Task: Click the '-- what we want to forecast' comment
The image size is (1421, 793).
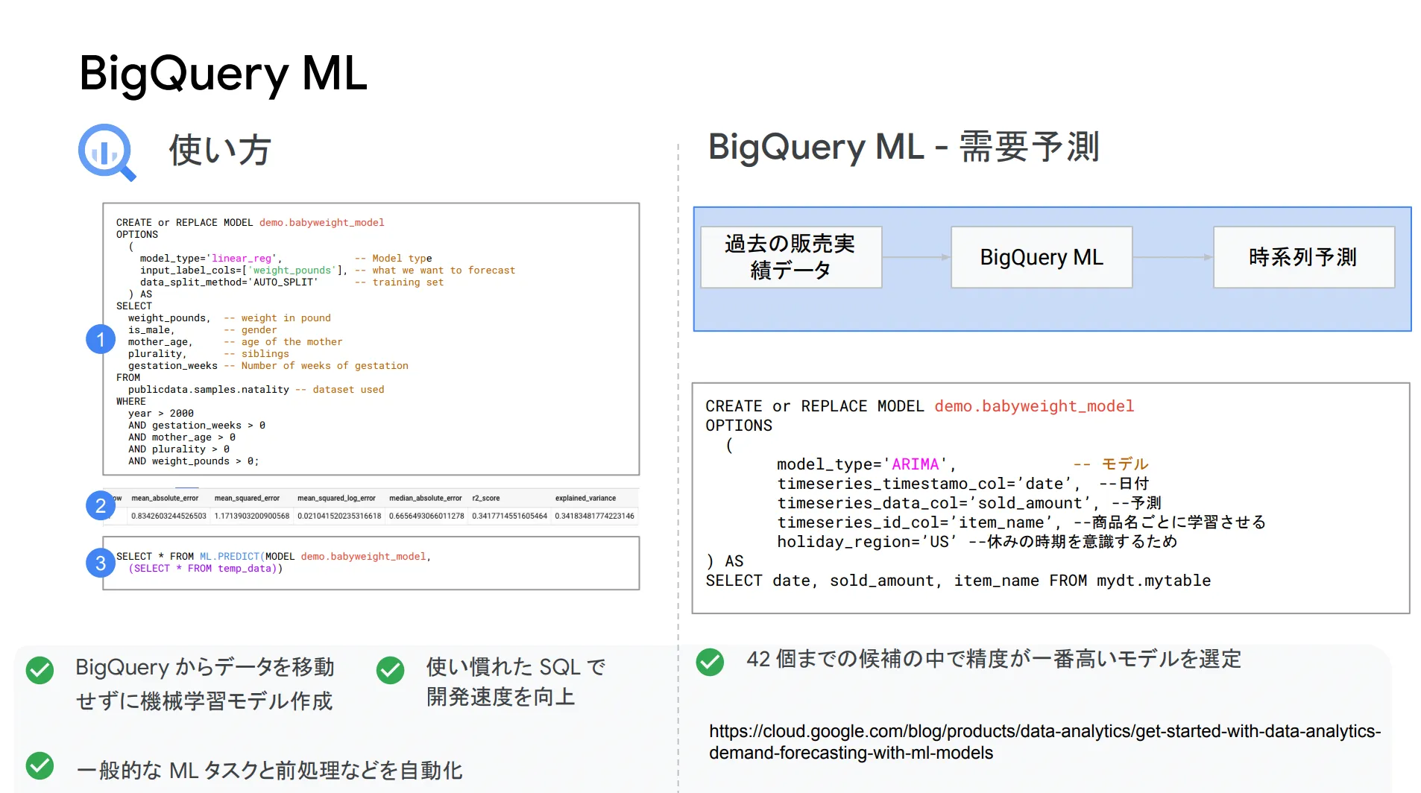Action: coord(435,270)
